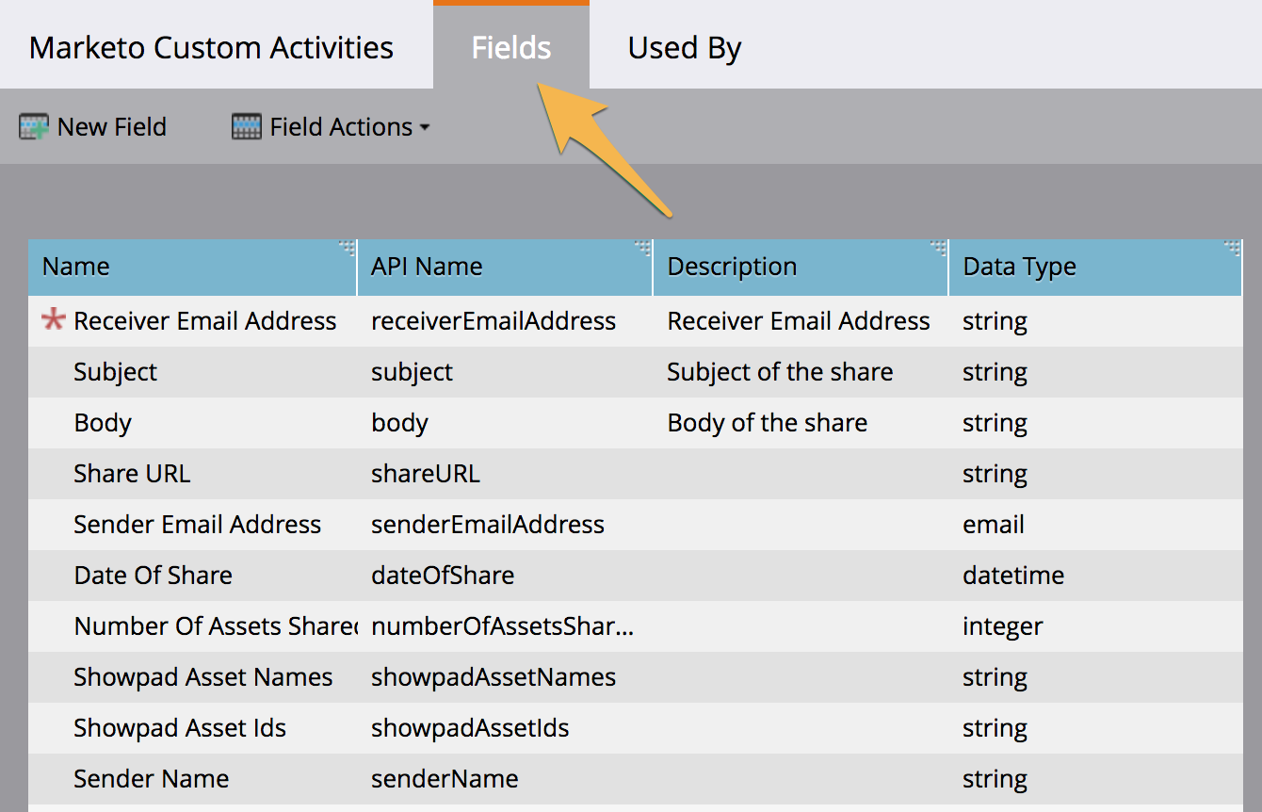The width and height of the screenshot is (1262, 812).
Task: Click the Name column header to sort
Action: click(74, 267)
